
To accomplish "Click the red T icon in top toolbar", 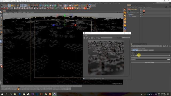I will [x=87, y=5].
